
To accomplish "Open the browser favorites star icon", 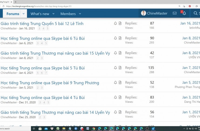I will (x=197, y=6).
